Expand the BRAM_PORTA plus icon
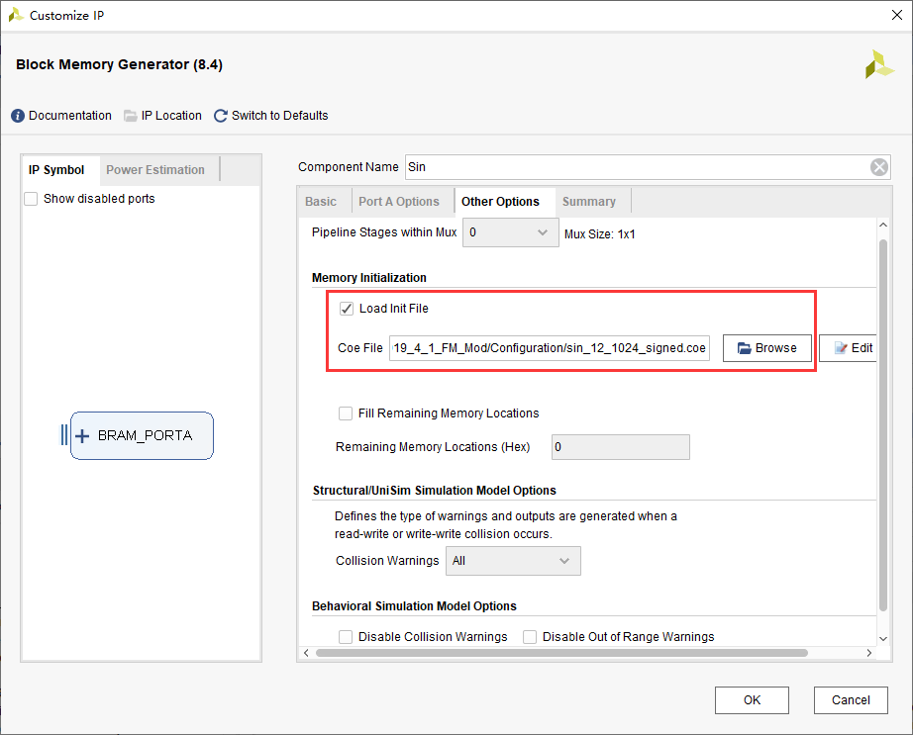 (x=82, y=435)
